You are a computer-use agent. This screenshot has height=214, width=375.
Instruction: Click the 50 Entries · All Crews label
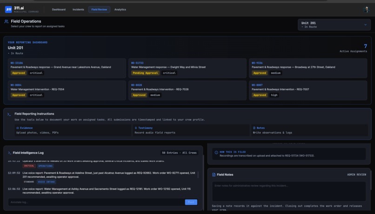(x=179, y=153)
